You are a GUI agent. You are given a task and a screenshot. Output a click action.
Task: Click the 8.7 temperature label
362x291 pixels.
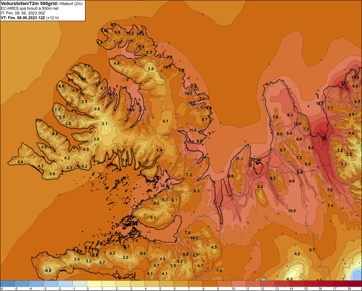69,104
